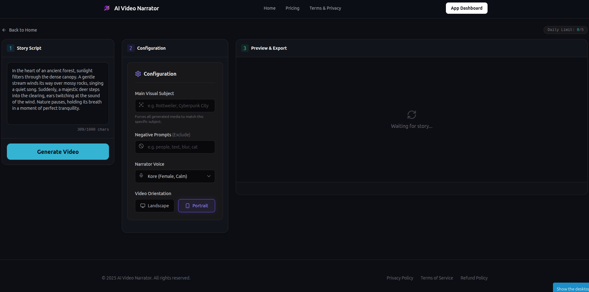Open Terms & Privacy from the navbar
The image size is (589, 292).
(325, 8)
